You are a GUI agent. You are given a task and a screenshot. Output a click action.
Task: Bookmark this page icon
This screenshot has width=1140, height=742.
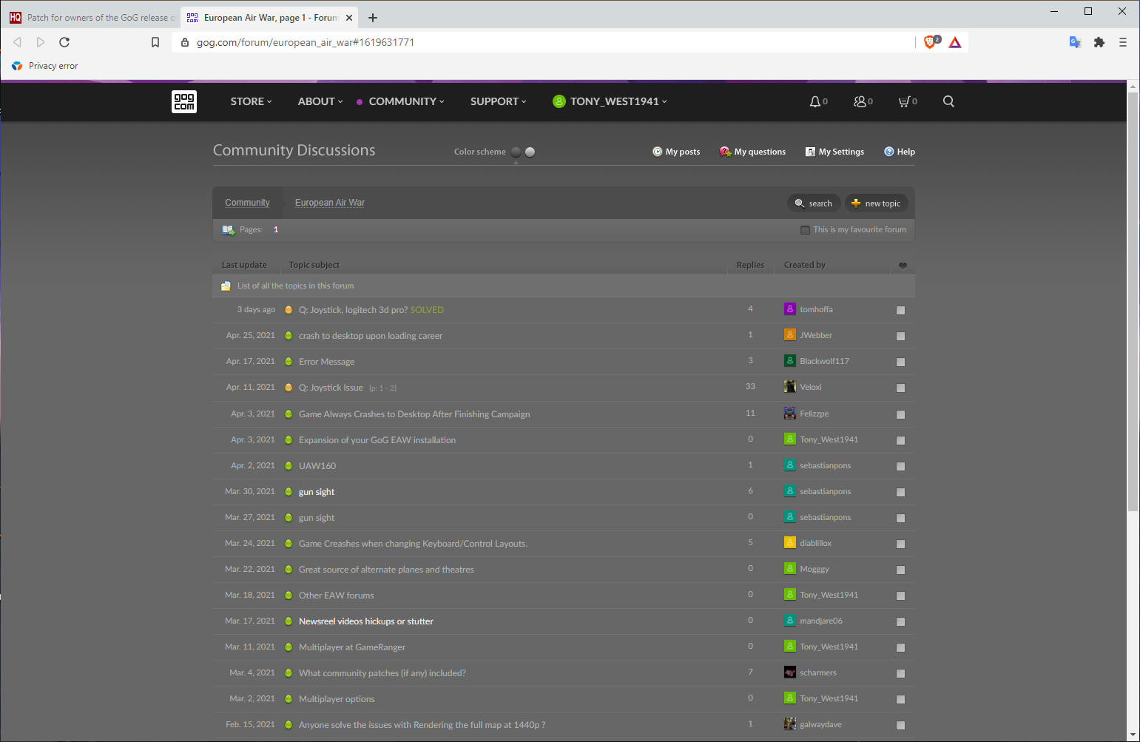click(155, 42)
